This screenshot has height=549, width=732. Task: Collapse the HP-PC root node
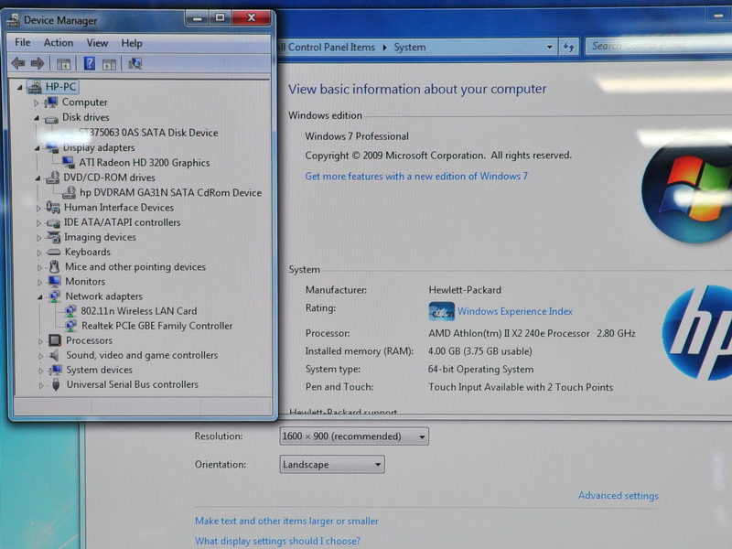(x=19, y=87)
